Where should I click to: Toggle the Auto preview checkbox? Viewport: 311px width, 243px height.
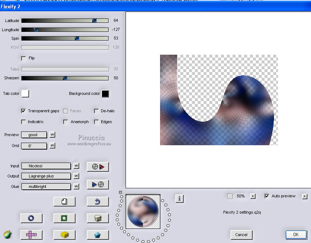point(267,196)
